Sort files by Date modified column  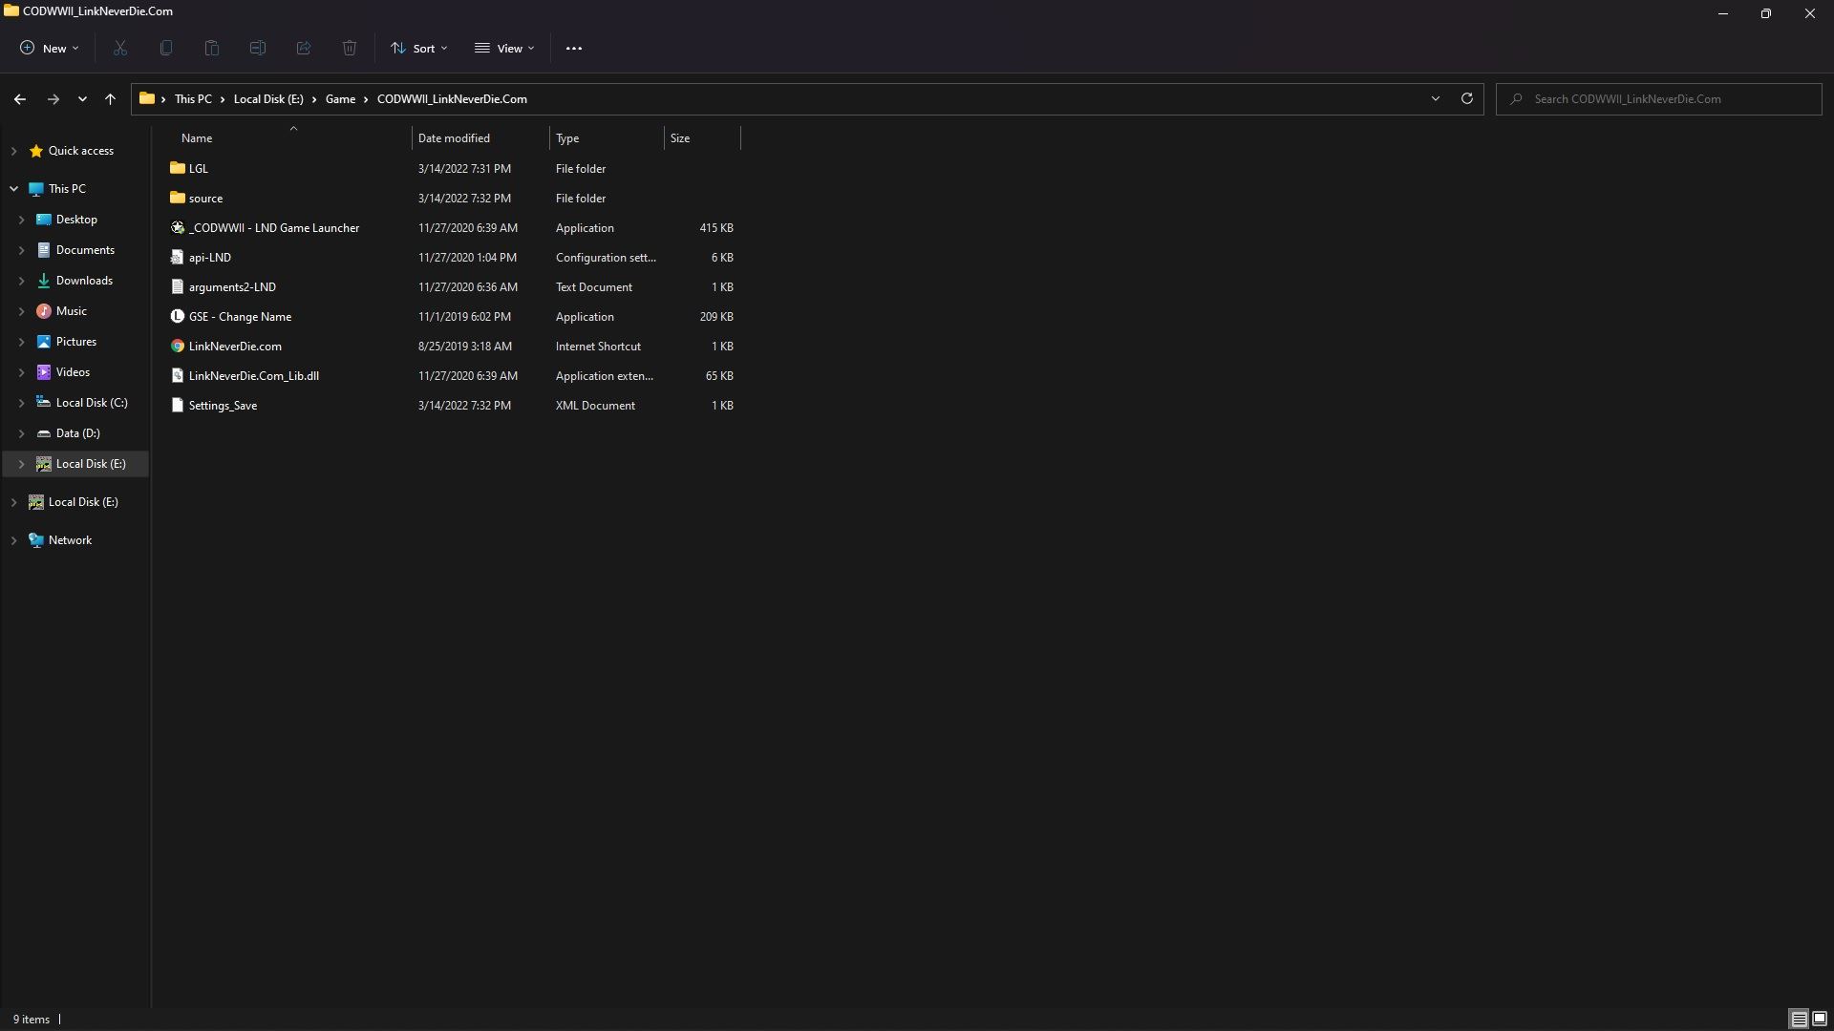tap(454, 138)
